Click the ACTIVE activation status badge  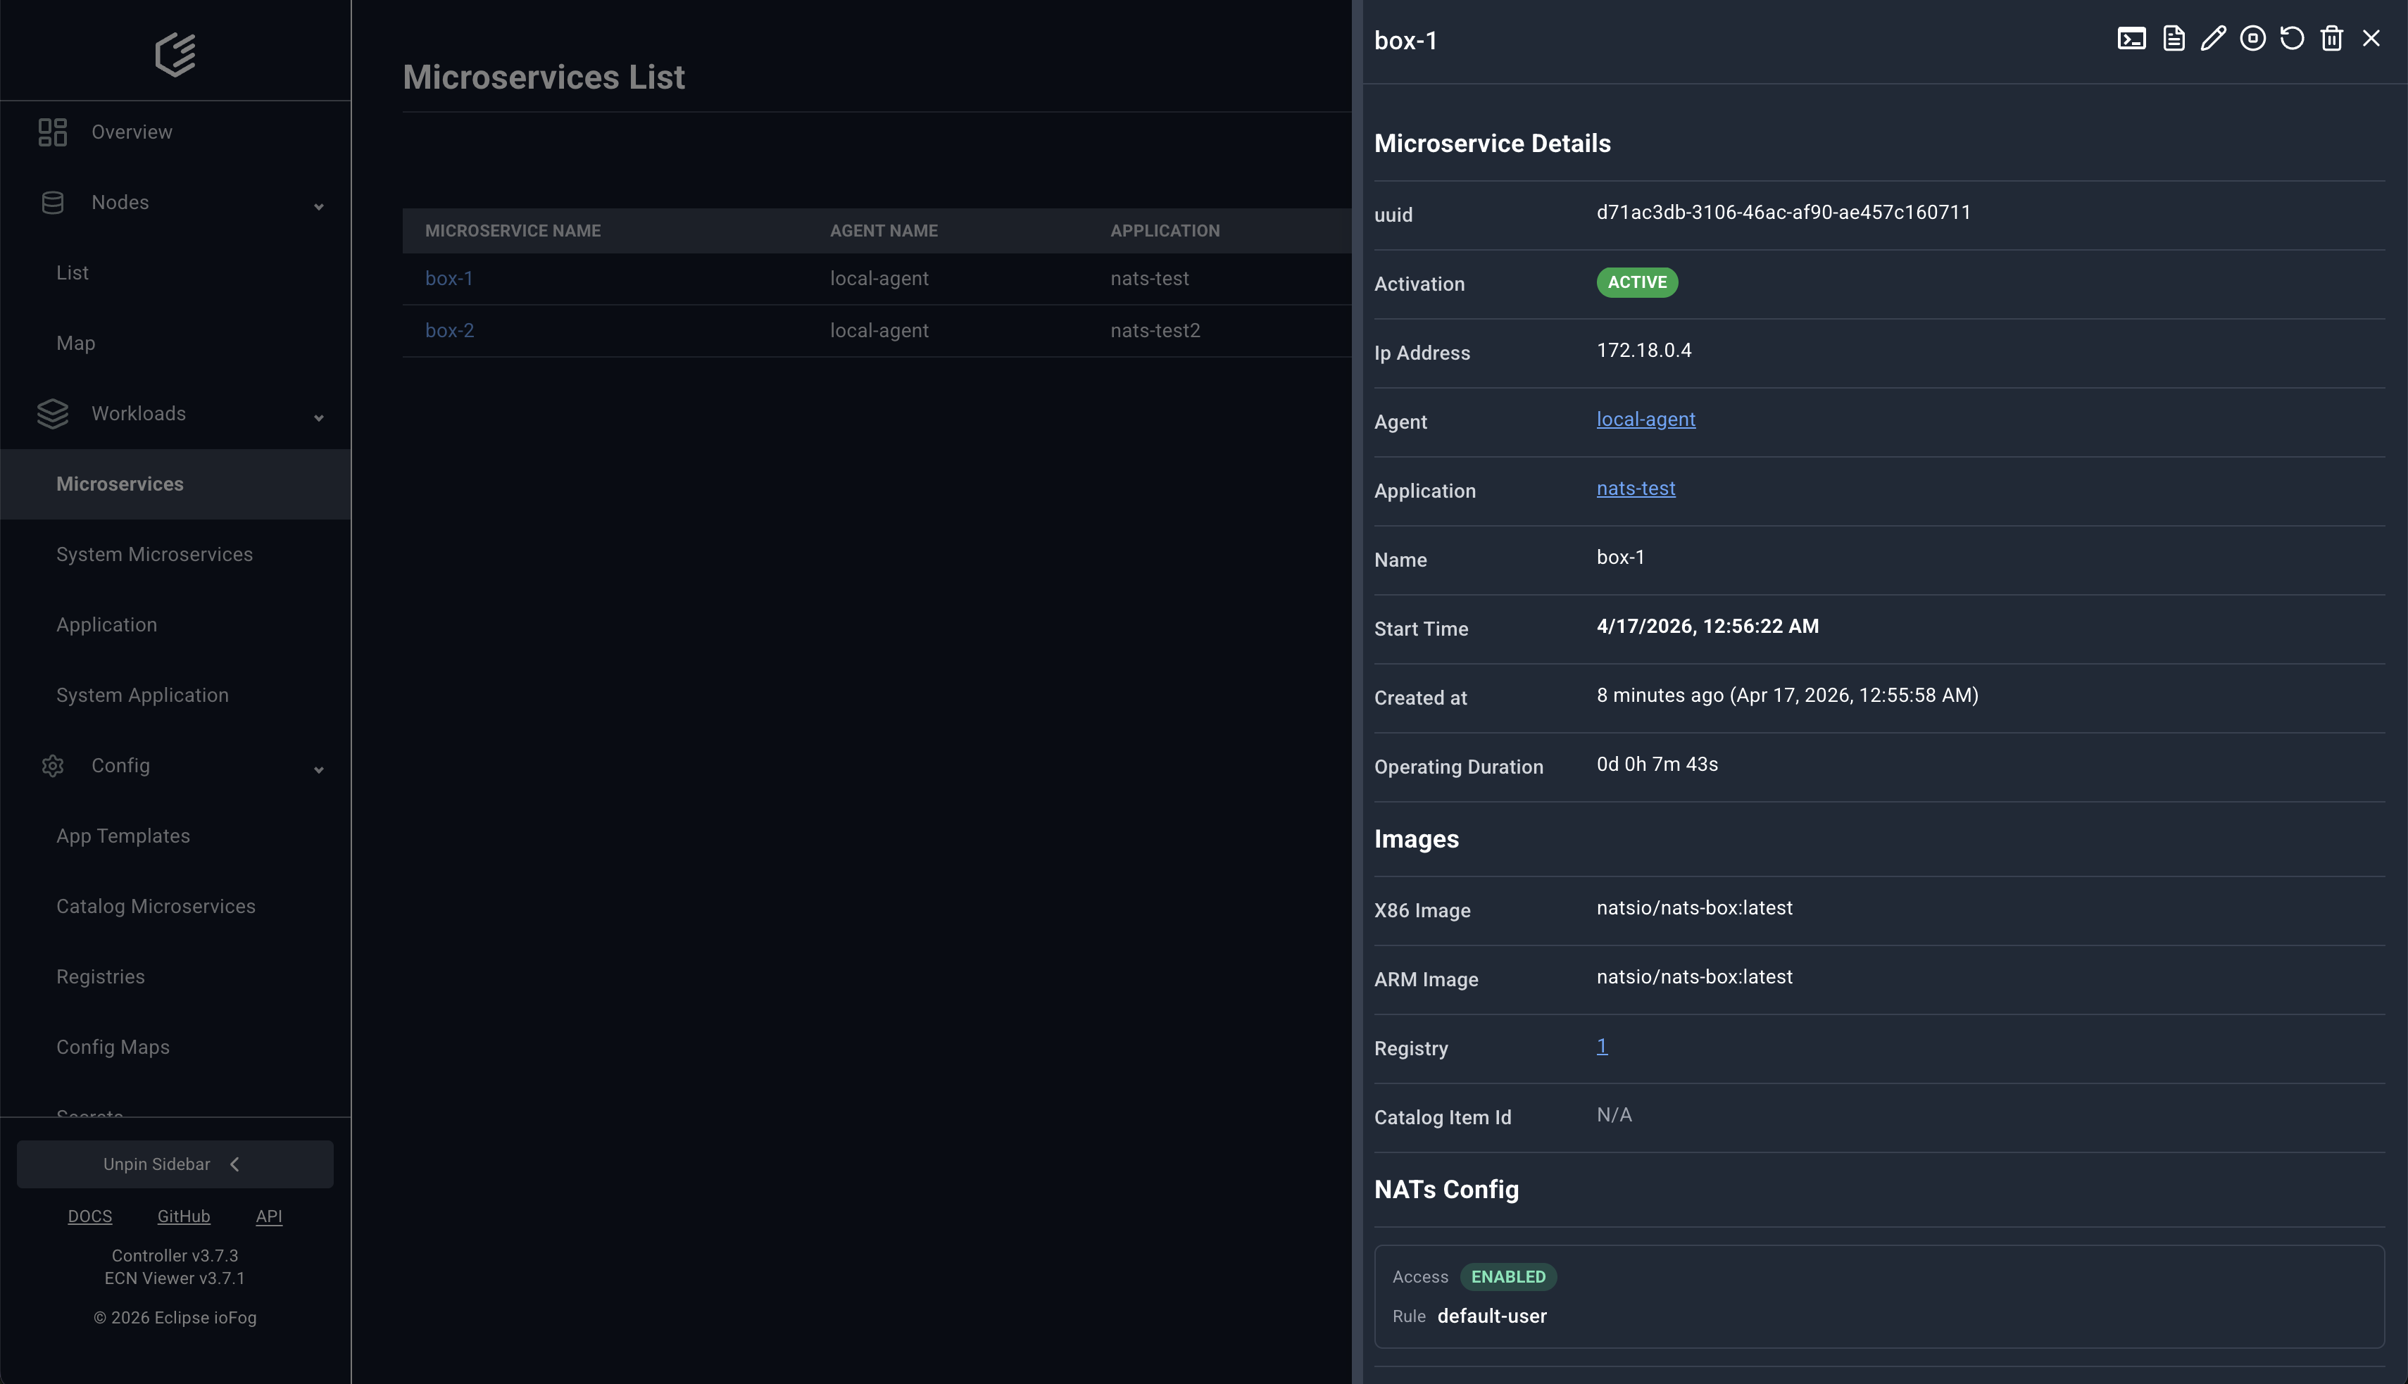[1637, 282]
